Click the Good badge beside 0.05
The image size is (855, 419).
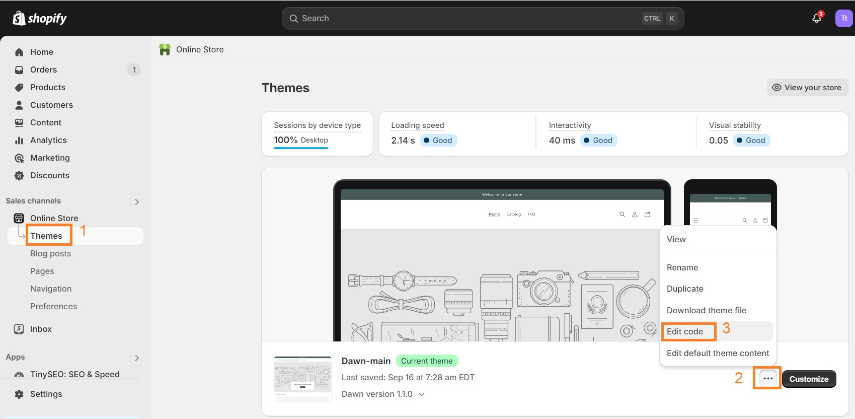click(x=751, y=141)
